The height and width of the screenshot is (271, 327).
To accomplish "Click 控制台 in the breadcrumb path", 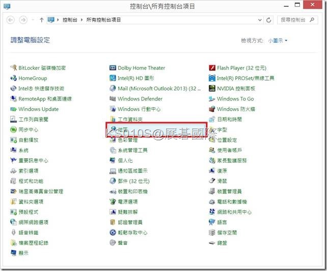I will [x=70, y=20].
